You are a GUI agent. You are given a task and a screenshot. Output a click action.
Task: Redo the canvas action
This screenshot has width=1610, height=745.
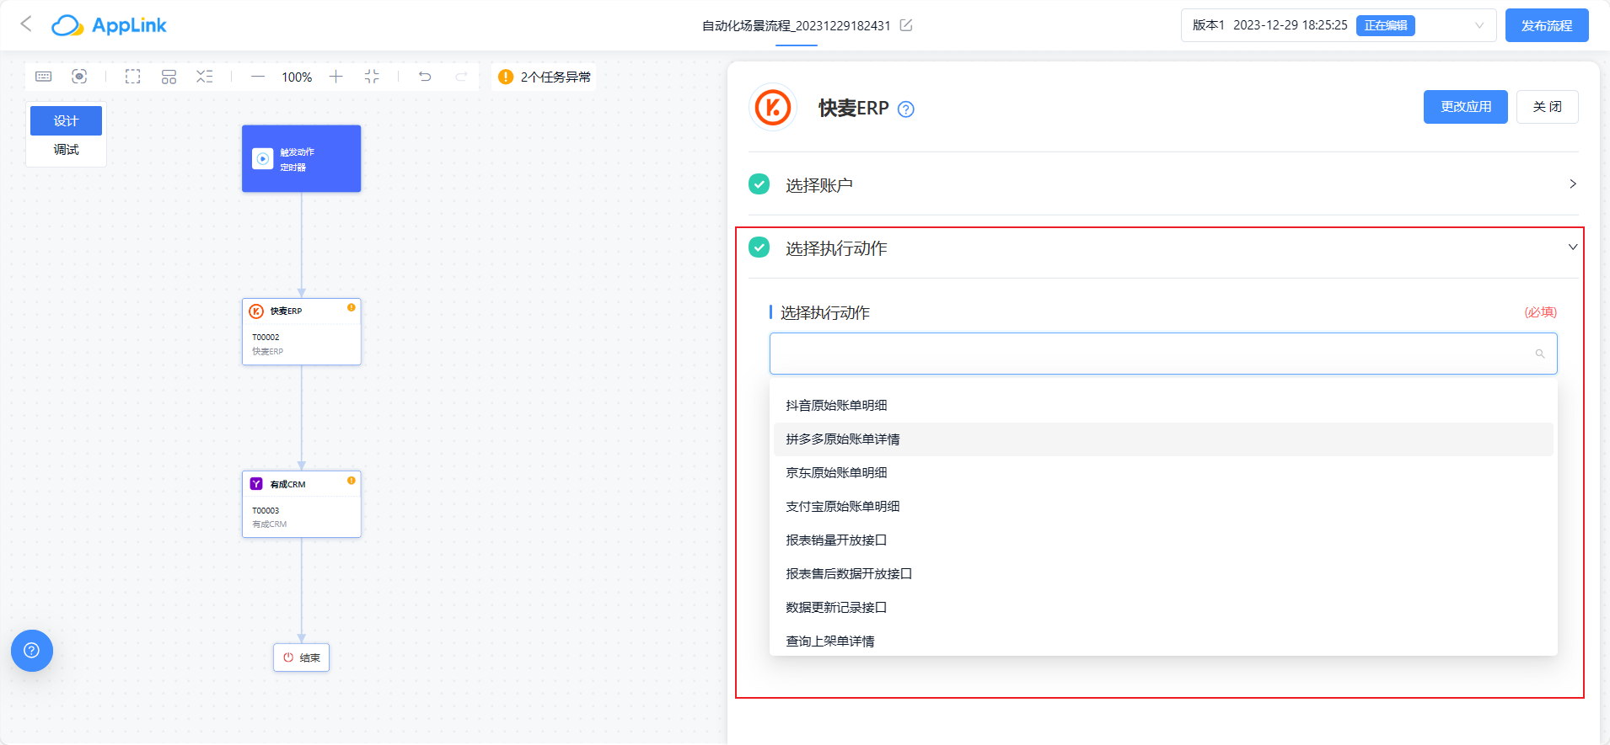point(461,77)
